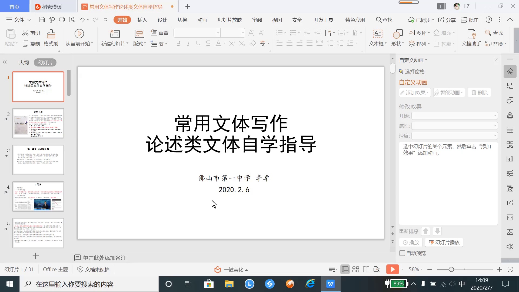Switch to slide sorter view icon

pyautogui.click(x=356, y=269)
